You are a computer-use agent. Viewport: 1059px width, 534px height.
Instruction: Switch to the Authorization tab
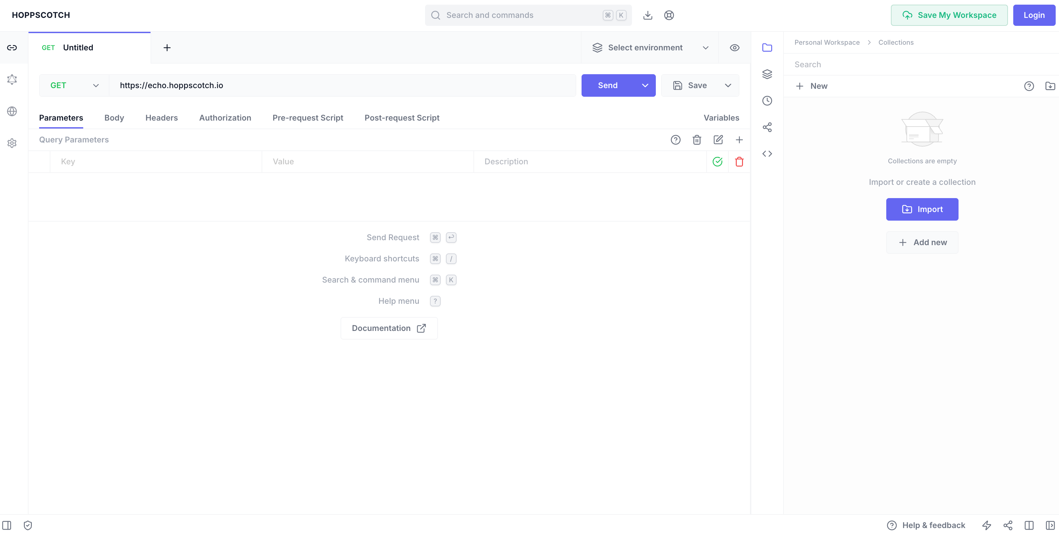(225, 118)
